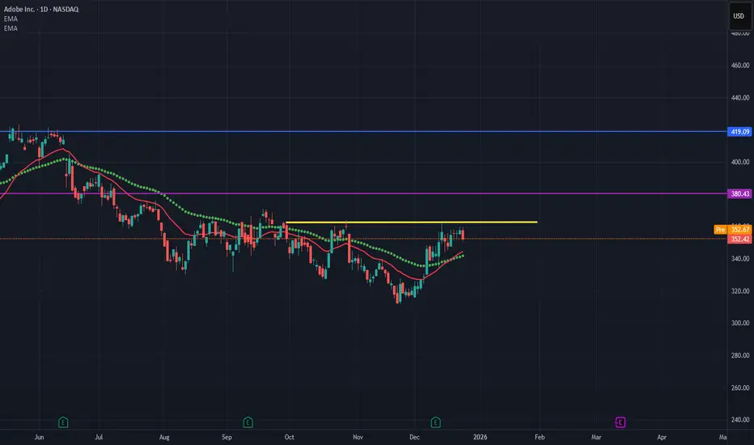Click the green earnings marker in September
Screen dimensions: 754x445
pos(248,422)
